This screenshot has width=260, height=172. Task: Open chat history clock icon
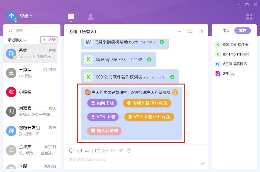tap(190, 31)
